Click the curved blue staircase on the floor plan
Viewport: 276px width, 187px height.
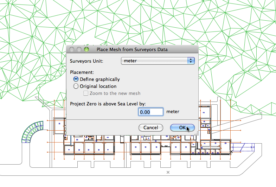click(32, 131)
